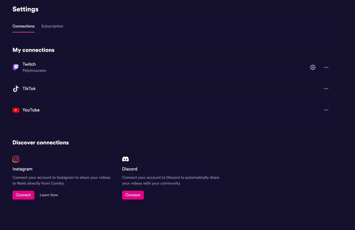This screenshot has width=355, height=230.
Task: Click the Instagram card title
Action: tap(22, 169)
